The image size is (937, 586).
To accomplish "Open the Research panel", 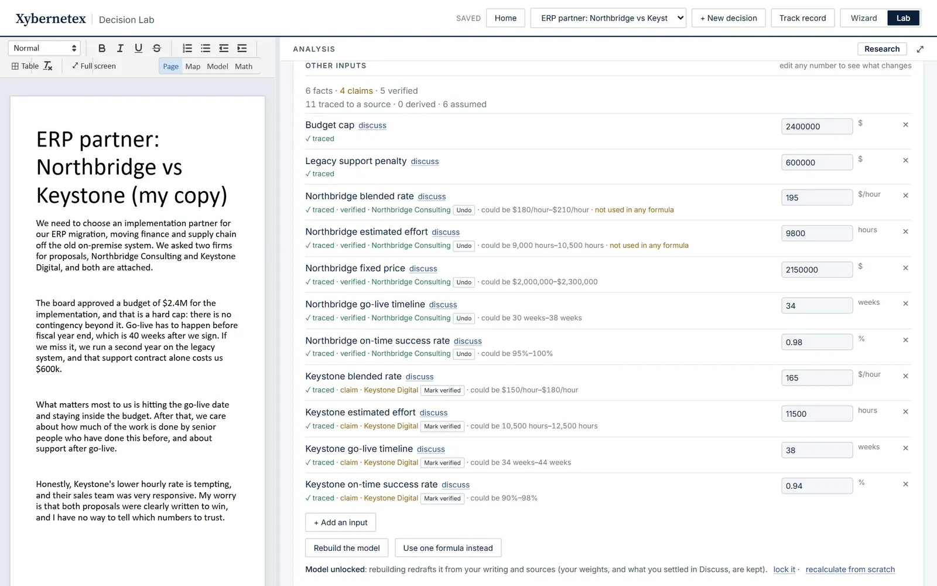I will pyautogui.click(x=882, y=49).
